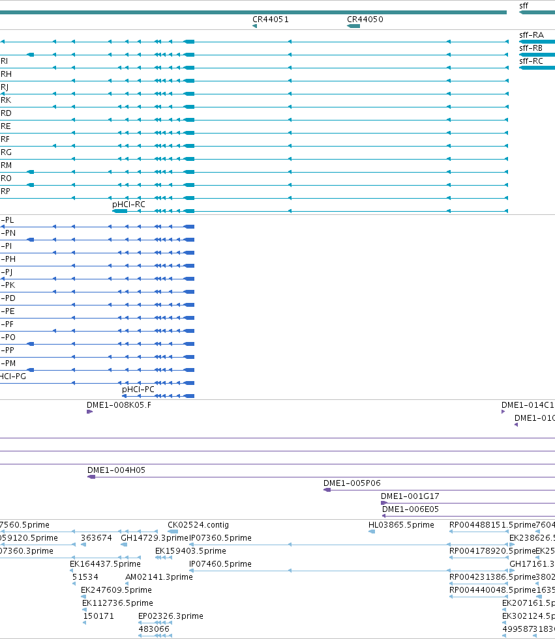
Task: Select the transcript row labeled RG
Action: click(6, 152)
